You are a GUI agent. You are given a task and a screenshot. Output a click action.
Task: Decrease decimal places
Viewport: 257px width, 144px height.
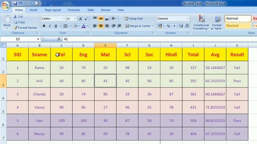pyautogui.click(x=187, y=26)
